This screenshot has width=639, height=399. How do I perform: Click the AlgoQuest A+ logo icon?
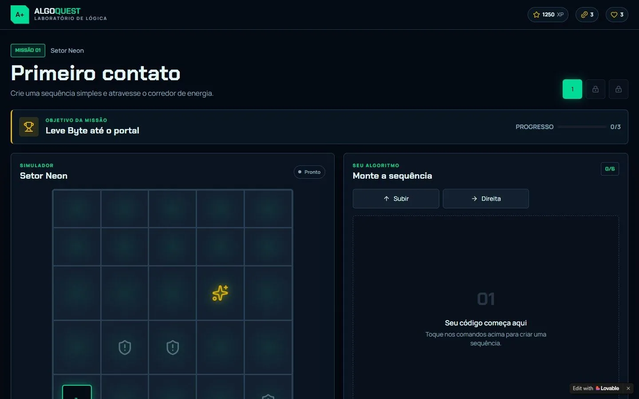tap(20, 15)
